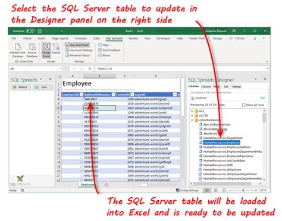Click the quick access Save icon

coord(40,31)
